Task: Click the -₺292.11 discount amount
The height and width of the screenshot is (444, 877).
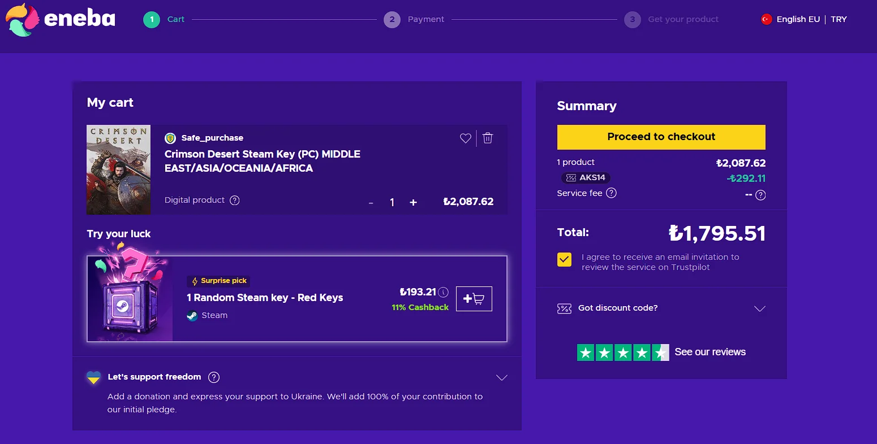Action: (746, 179)
